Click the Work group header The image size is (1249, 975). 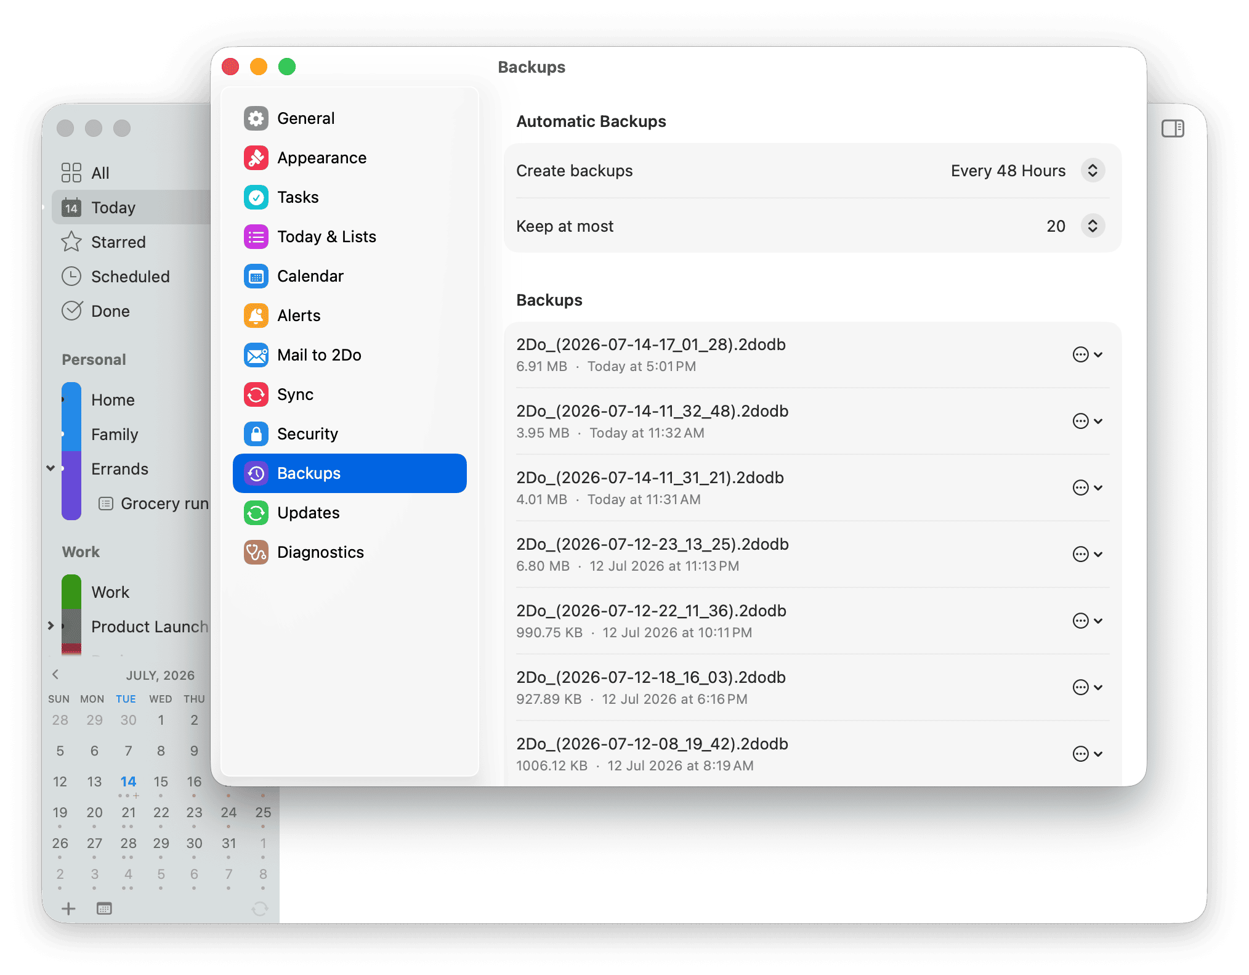(x=81, y=552)
